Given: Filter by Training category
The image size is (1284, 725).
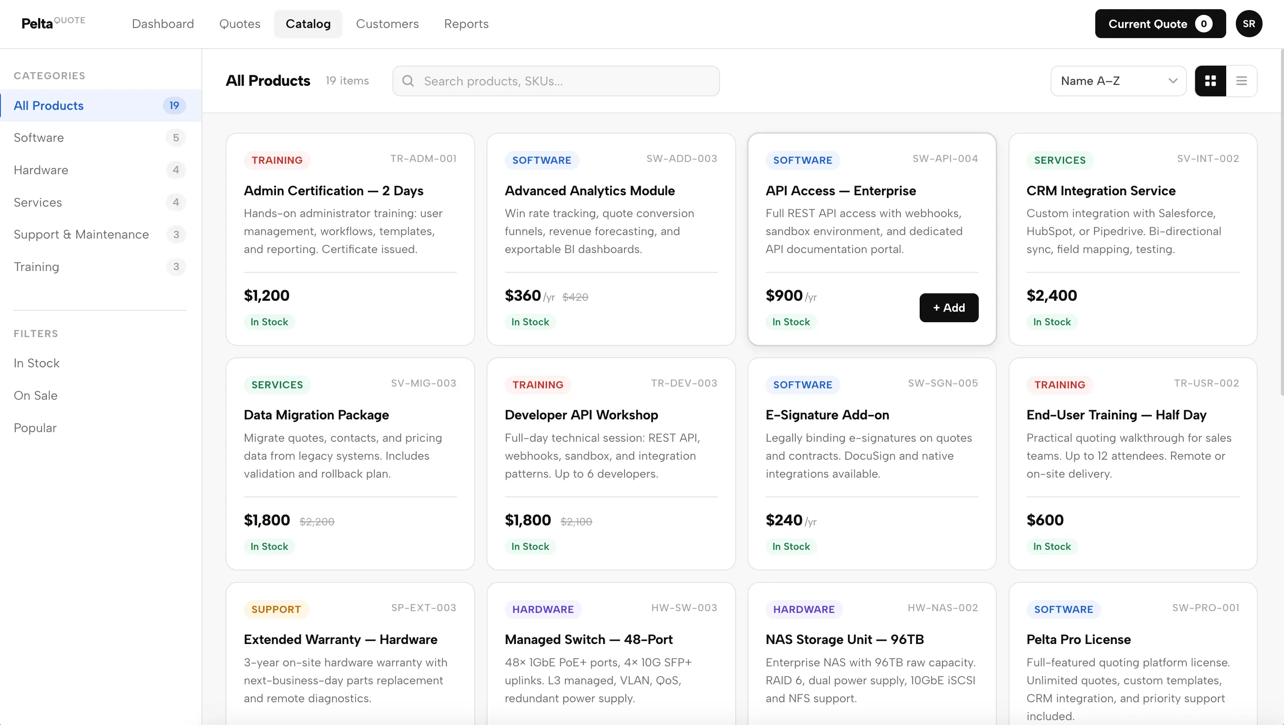Looking at the screenshot, I should point(101,267).
